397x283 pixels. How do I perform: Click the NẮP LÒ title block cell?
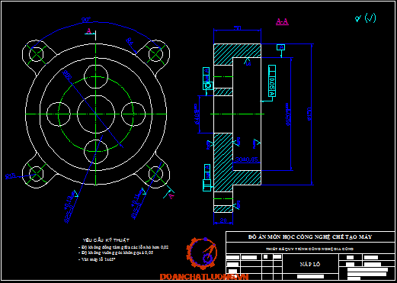(x=310, y=264)
